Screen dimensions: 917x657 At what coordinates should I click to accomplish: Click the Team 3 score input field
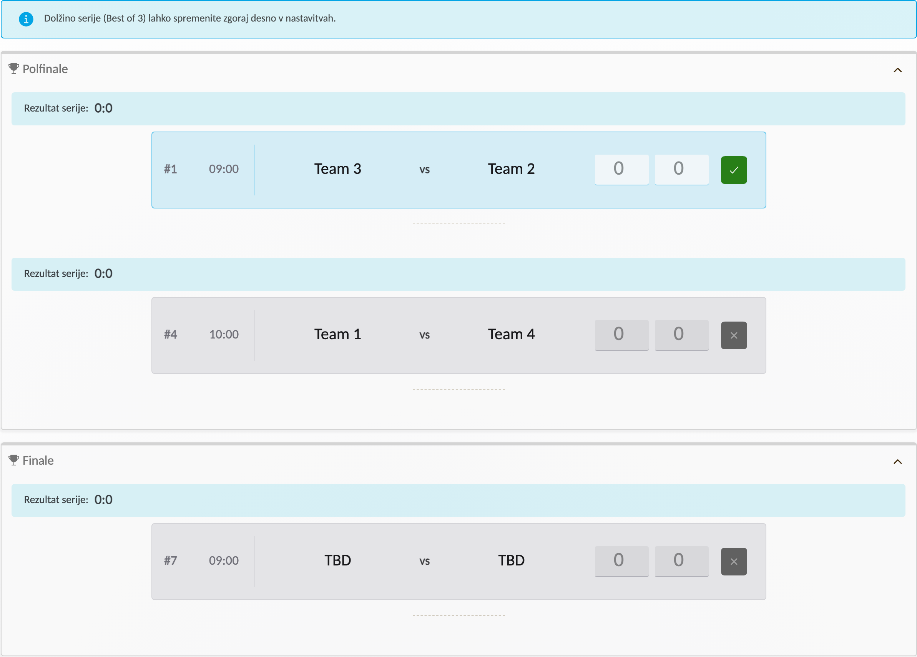621,170
